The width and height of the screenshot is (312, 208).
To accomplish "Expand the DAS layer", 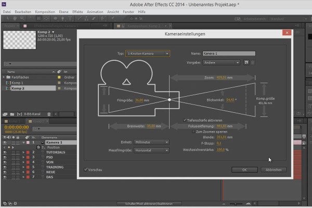I will [x=23, y=177].
